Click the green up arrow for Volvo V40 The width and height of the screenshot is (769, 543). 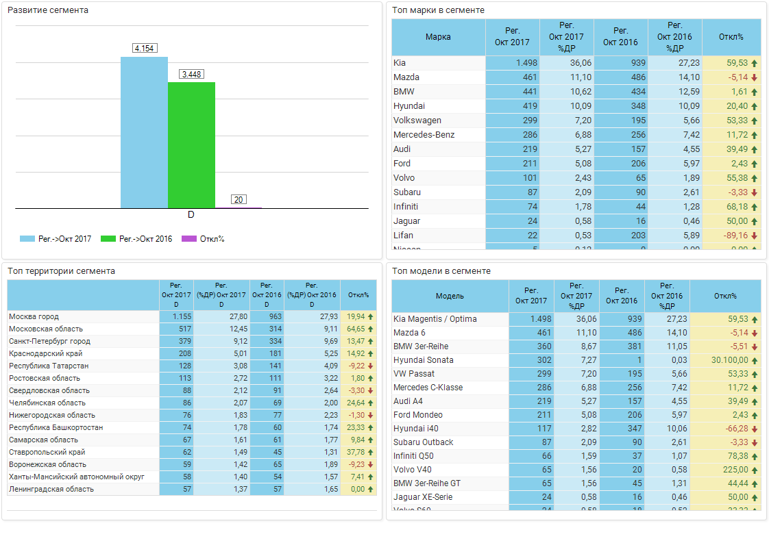click(754, 470)
